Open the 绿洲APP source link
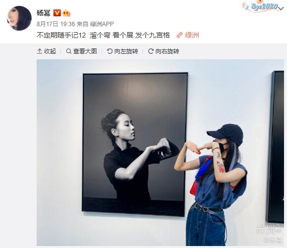Screen dimensions: 287x248 click(x=102, y=24)
